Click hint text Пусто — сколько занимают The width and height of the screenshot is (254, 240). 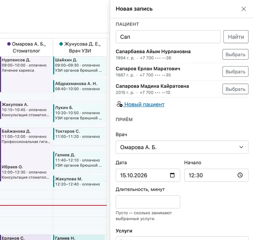point(144,213)
